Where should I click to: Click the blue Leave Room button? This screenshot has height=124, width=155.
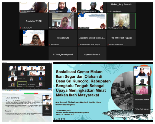(x=50, y=88)
